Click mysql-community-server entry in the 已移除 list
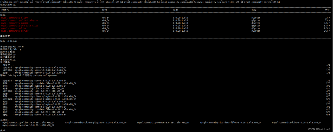The width and height of the screenshot is (333, 132). pyautogui.click(x=28, y=125)
